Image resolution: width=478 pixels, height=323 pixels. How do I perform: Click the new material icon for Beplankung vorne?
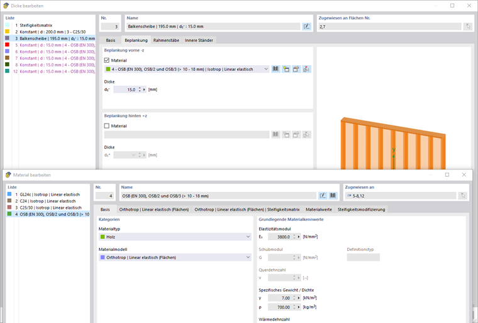click(x=286, y=69)
